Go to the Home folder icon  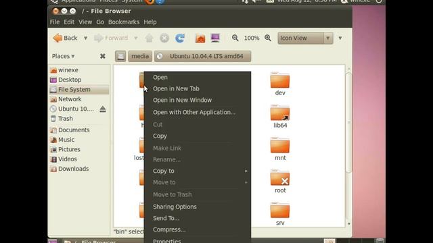point(200,38)
